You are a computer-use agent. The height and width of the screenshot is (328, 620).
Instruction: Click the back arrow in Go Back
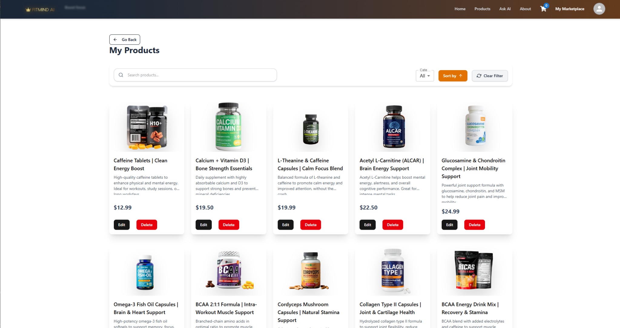[x=115, y=40]
